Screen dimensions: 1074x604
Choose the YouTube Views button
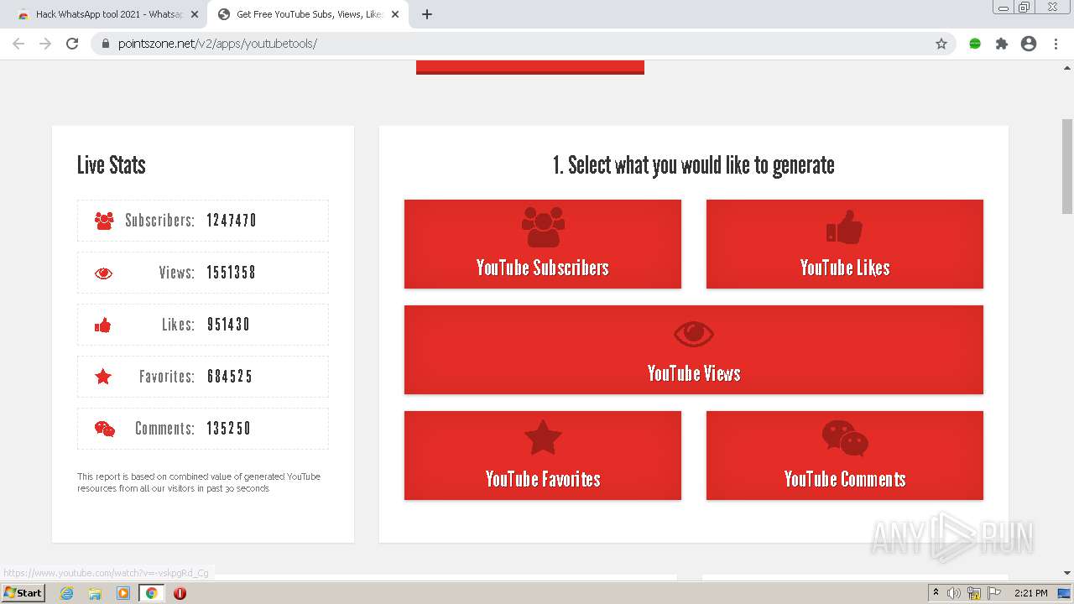694,350
